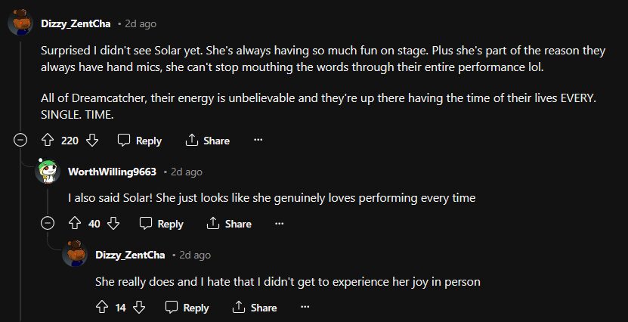The height and width of the screenshot is (322, 628).
Task: Click WorthWilling9663's Snoo avatar
Action: tap(48, 172)
